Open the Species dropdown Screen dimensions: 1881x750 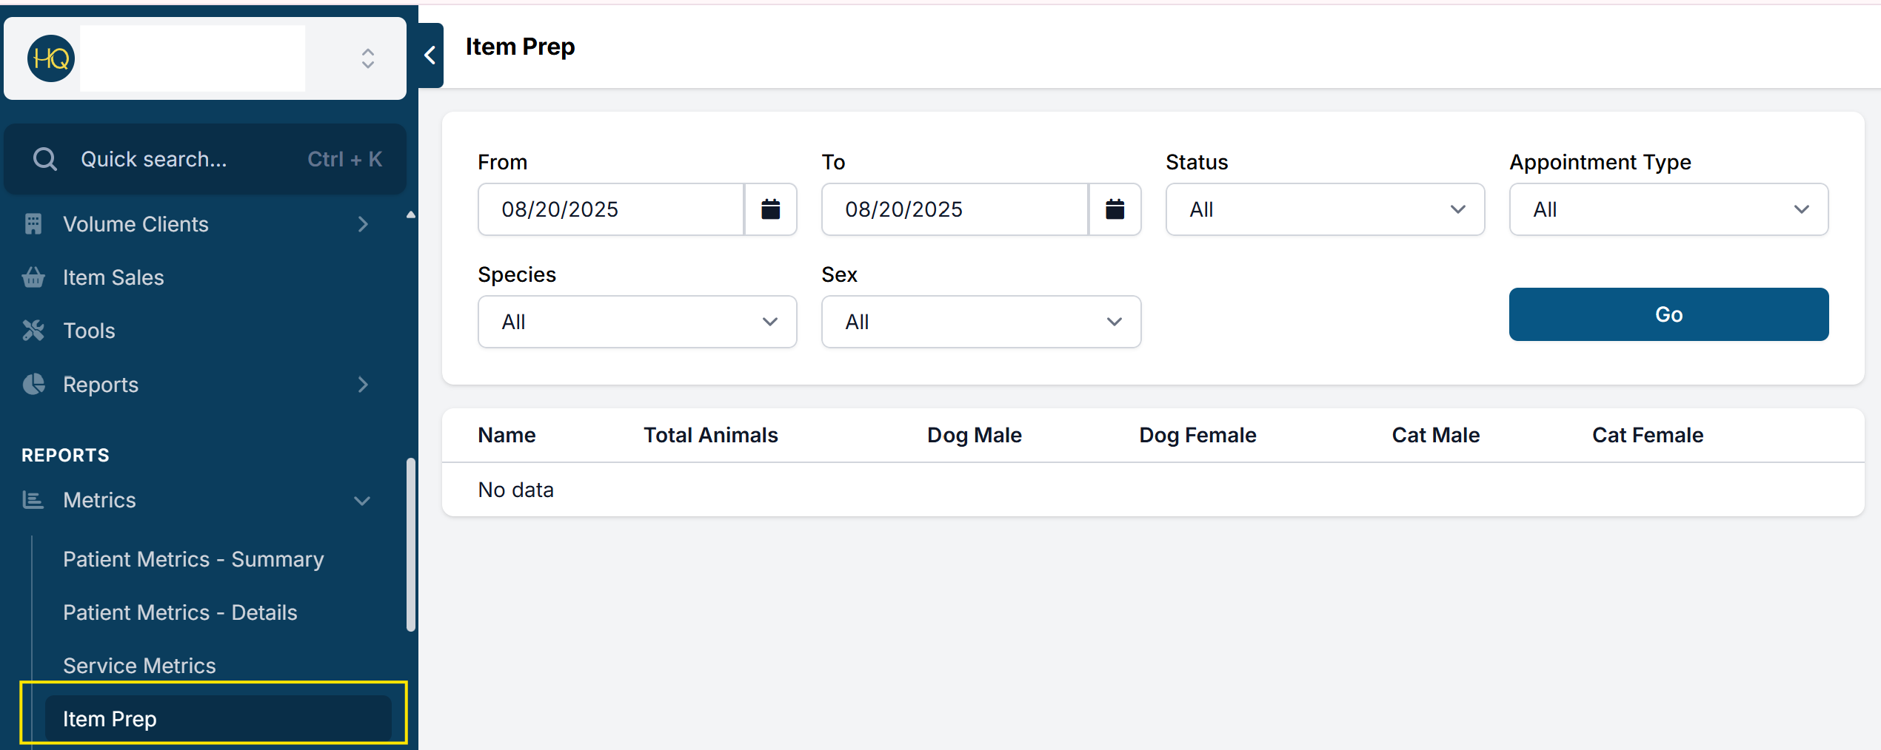(637, 322)
